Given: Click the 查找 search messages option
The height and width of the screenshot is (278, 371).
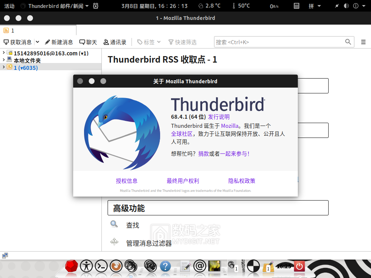Looking at the screenshot, I should [133, 225].
